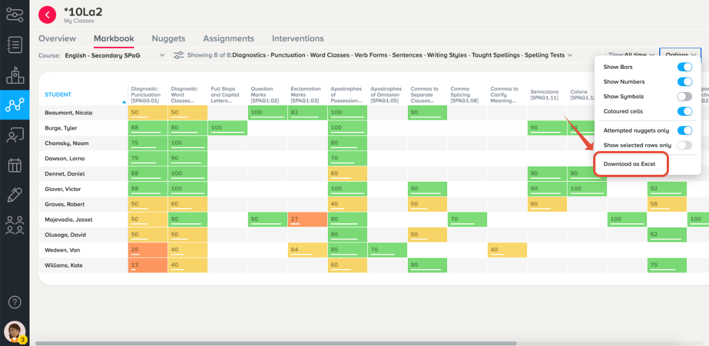The width and height of the screenshot is (709, 346).
Task: Select the leaderboard podium sidebar icon
Action: (x=14, y=75)
